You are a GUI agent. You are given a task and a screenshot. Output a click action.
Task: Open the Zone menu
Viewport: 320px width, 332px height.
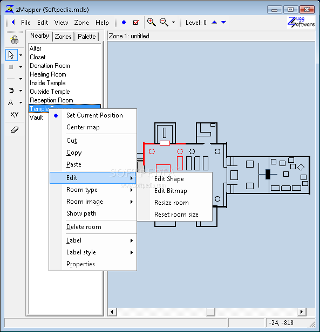[81, 23]
